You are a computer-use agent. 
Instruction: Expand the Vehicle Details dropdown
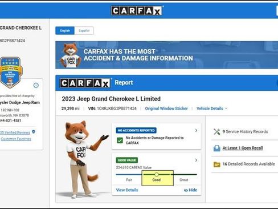(x=212, y=108)
